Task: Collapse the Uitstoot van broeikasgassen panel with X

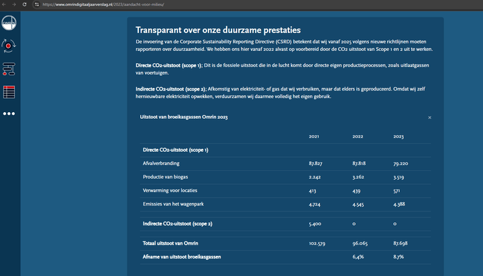Action: (430, 118)
